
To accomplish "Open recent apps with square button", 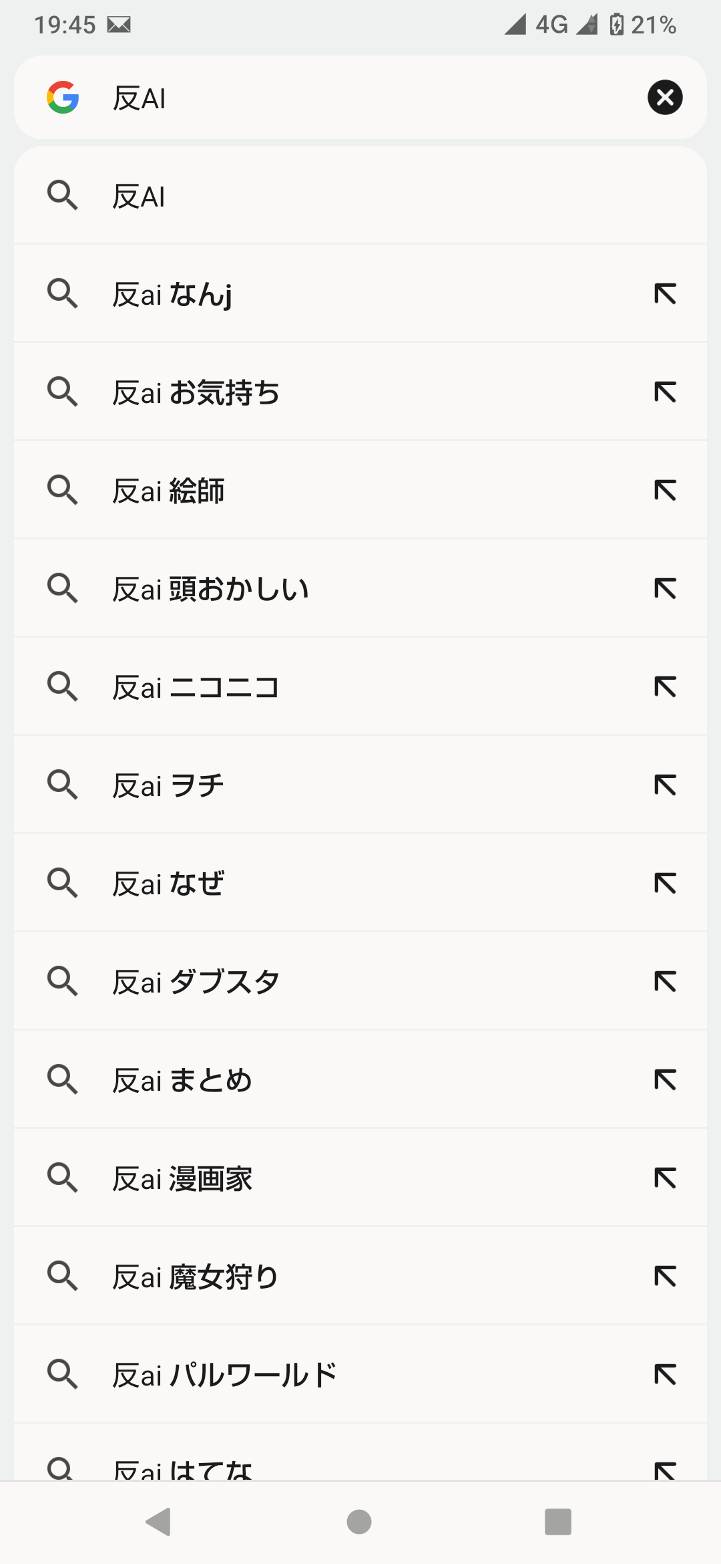I will 557,1522.
